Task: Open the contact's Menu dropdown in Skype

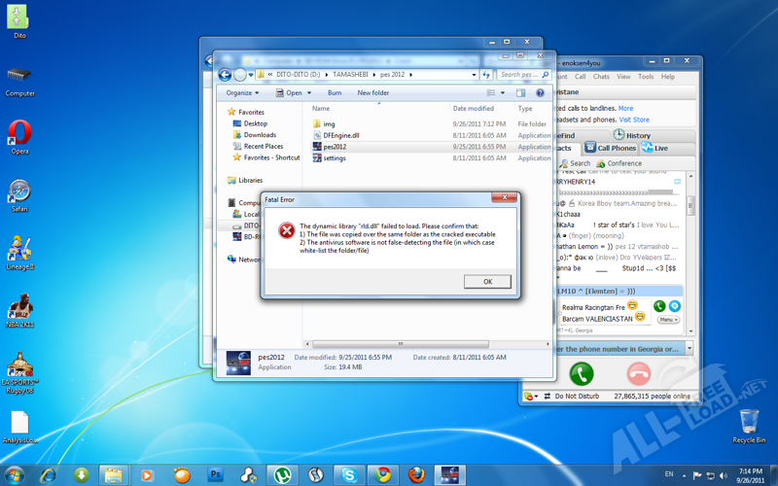Action: coord(667,319)
